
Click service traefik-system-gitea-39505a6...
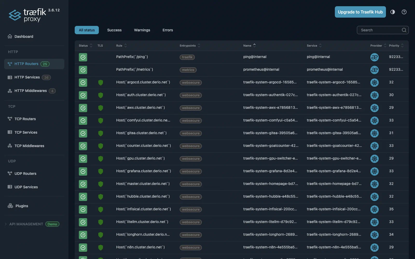[334, 133]
